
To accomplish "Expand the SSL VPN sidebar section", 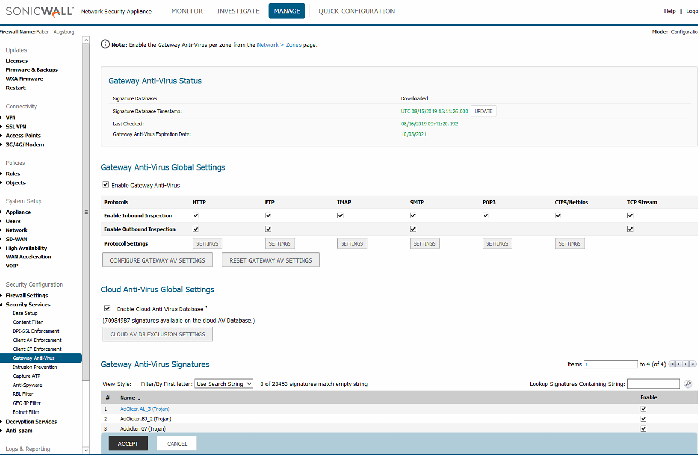I will (16, 127).
